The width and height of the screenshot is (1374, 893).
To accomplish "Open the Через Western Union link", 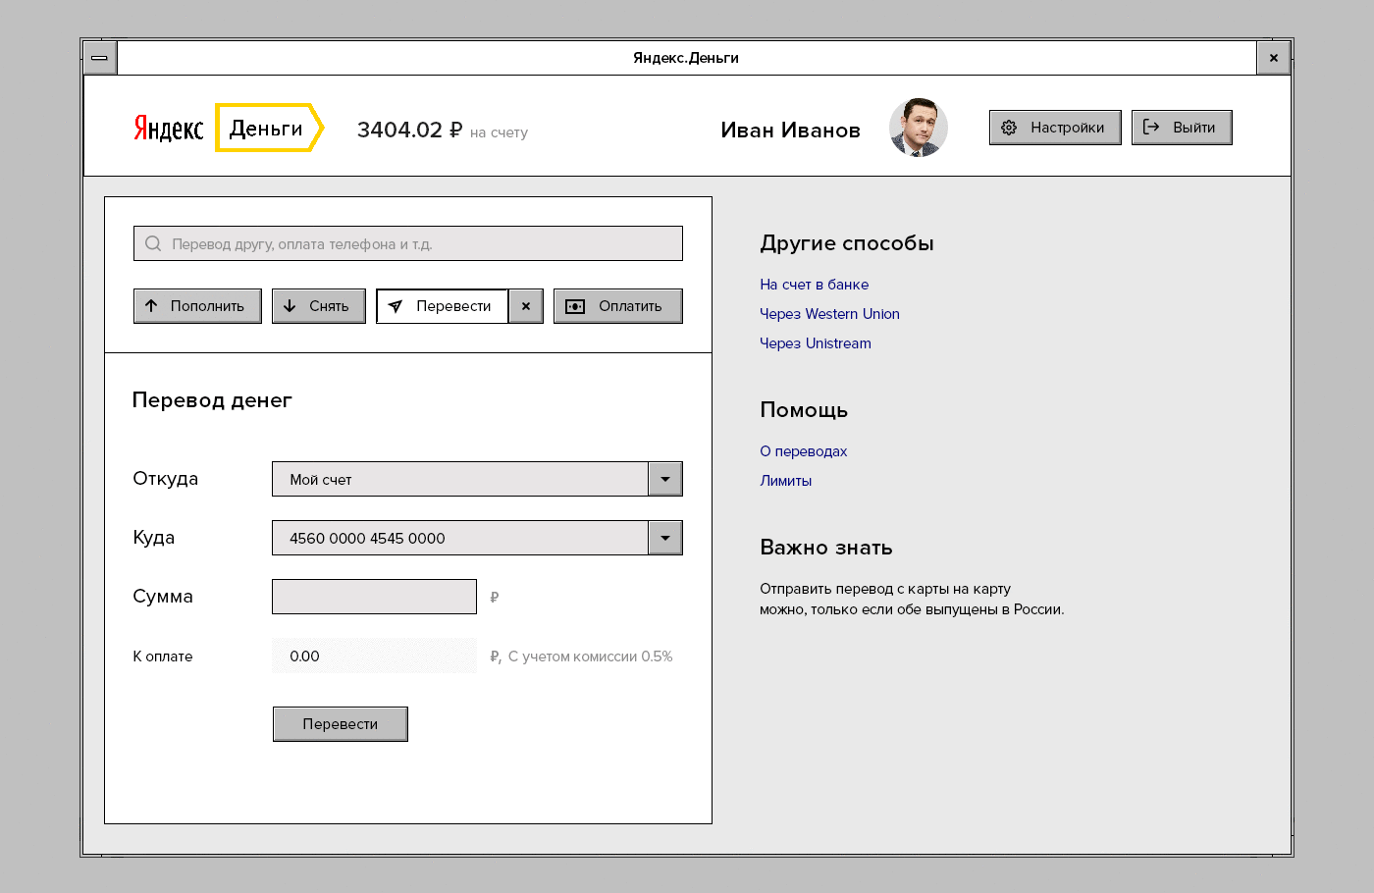I will (x=829, y=314).
